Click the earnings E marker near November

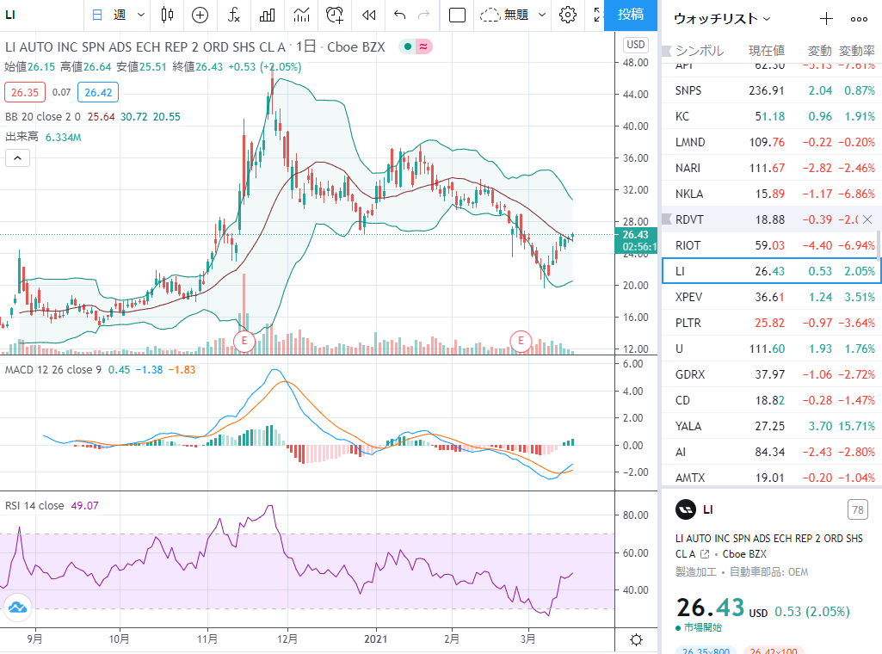pyautogui.click(x=244, y=341)
